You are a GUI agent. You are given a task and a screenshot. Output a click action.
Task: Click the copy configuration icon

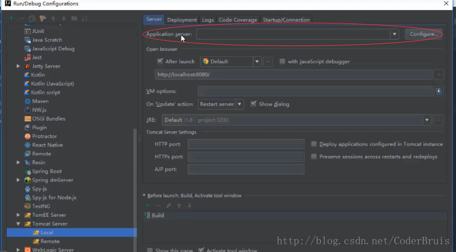coord(32,18)
